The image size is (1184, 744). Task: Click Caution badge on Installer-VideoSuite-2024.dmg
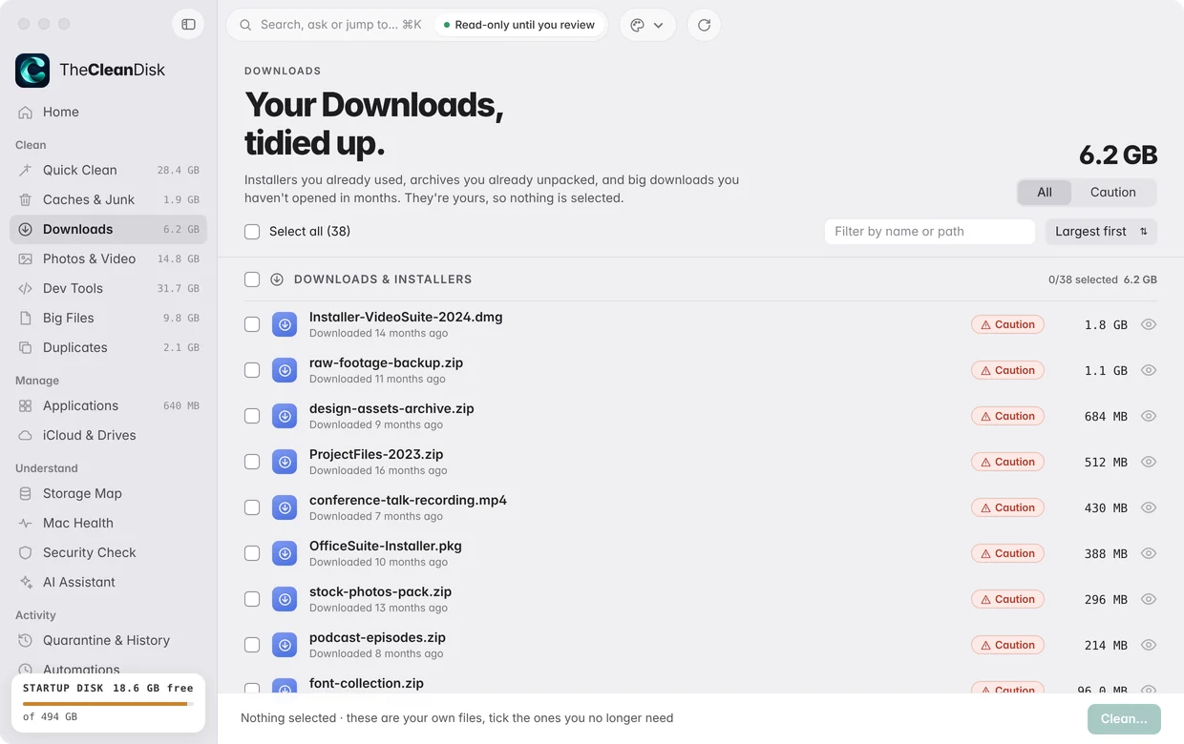point(1007,324)
